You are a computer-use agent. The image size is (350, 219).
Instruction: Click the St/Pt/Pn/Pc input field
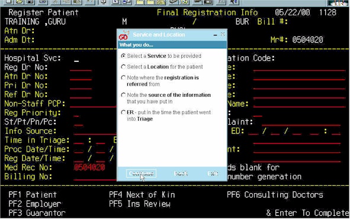79,122
